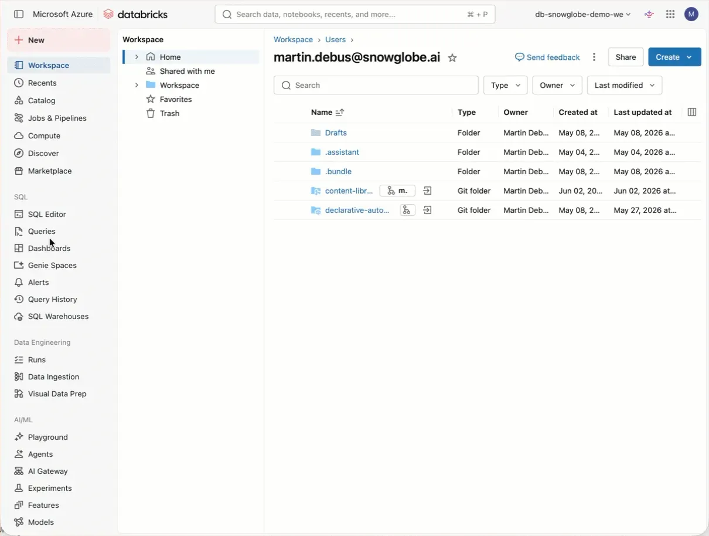Click the databricks logo
The image size is (709, 536).
point(135,14)
